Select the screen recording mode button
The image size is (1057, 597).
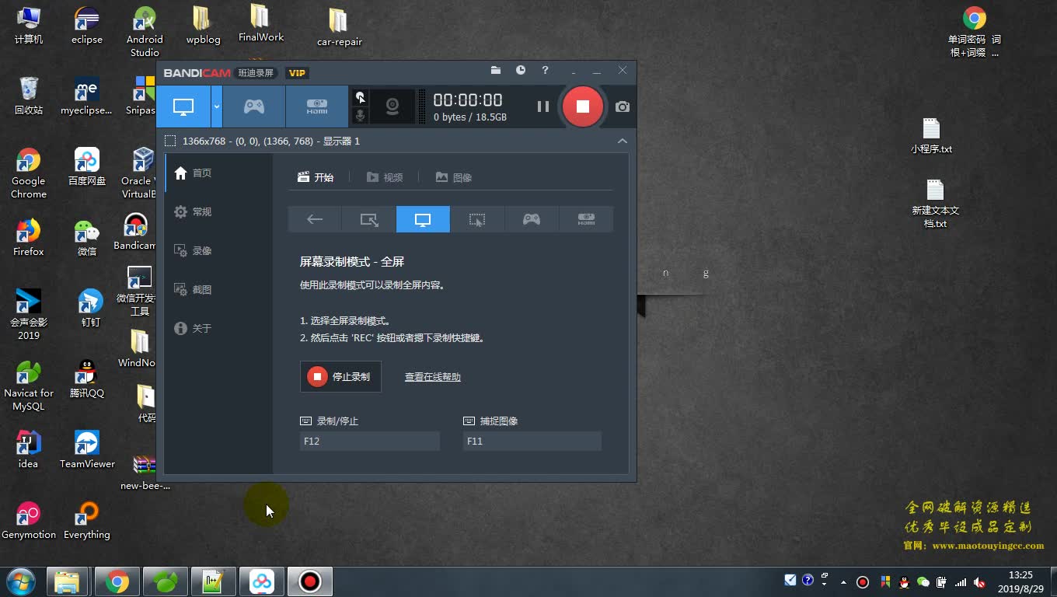(x=183, y=106)
